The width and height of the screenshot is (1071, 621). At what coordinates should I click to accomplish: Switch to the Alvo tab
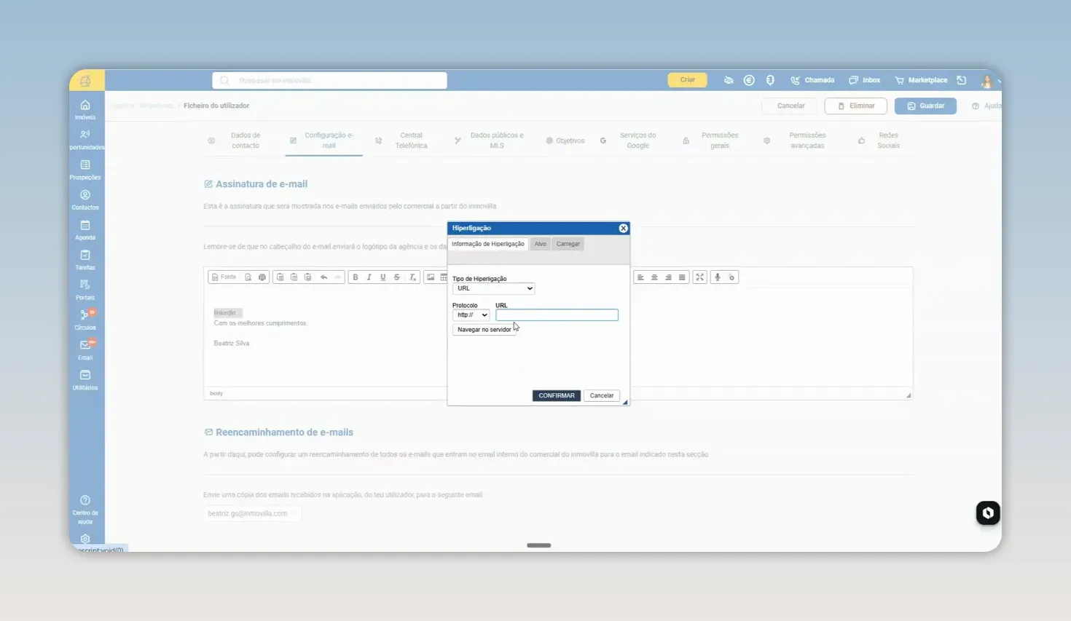540,244
